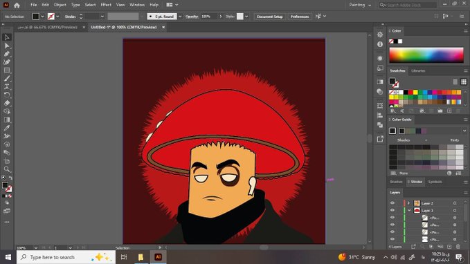Select the Gradient tool

[7, 120]
